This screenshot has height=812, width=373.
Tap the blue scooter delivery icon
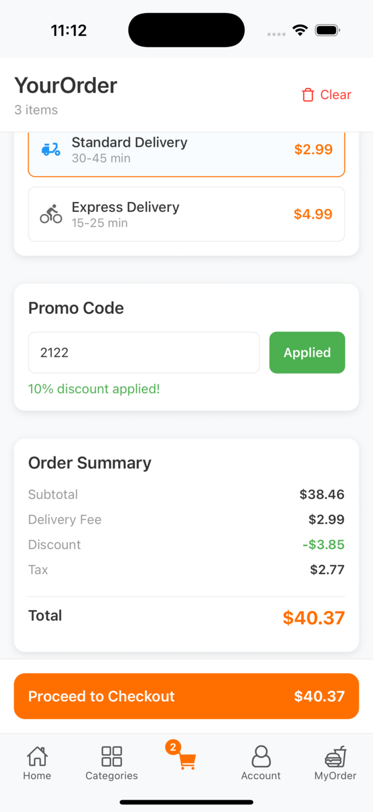51,149
